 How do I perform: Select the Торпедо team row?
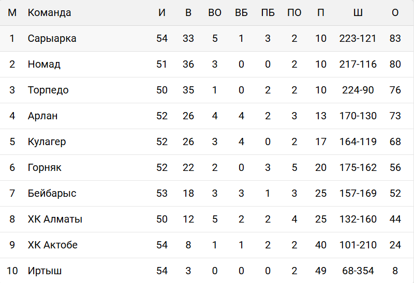48,90
